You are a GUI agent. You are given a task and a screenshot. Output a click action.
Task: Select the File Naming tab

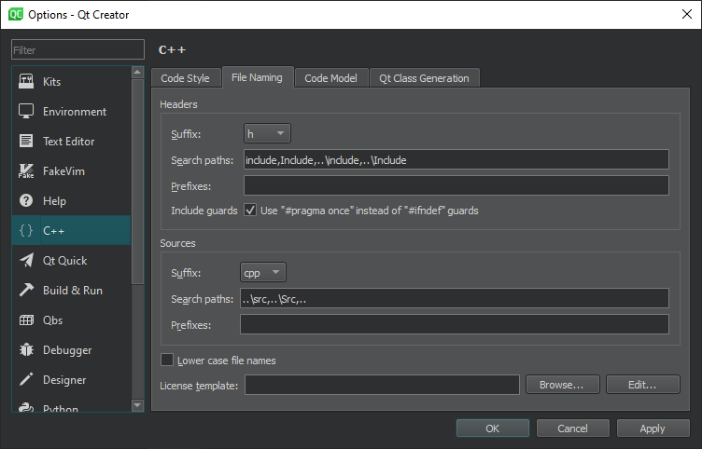pyautogui.click(x=257, y=77)
